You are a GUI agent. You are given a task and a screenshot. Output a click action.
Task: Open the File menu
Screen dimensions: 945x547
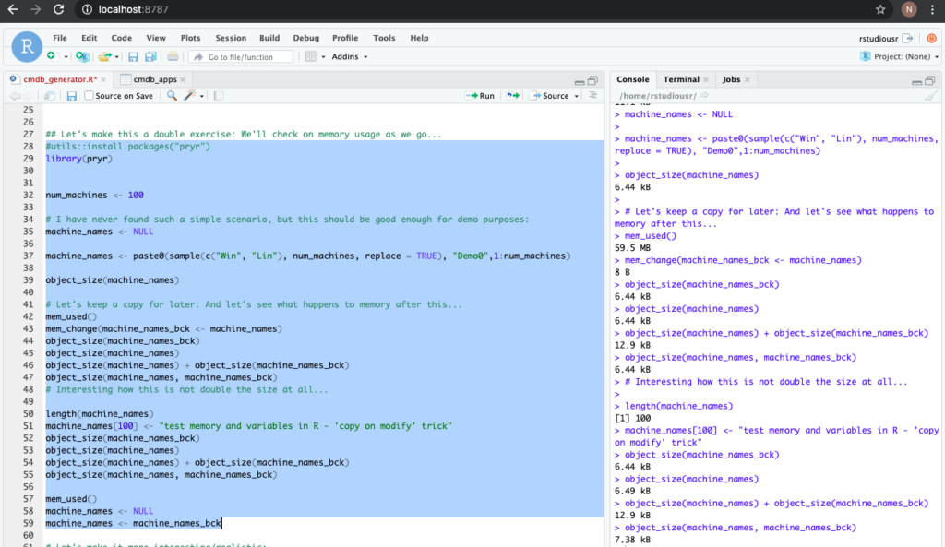[60, 37]
